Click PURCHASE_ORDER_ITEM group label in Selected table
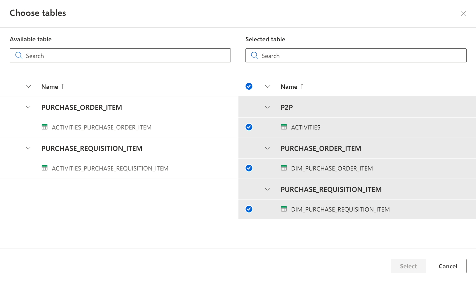The height and width of the screenshot is (283, 476). point(321,149)
